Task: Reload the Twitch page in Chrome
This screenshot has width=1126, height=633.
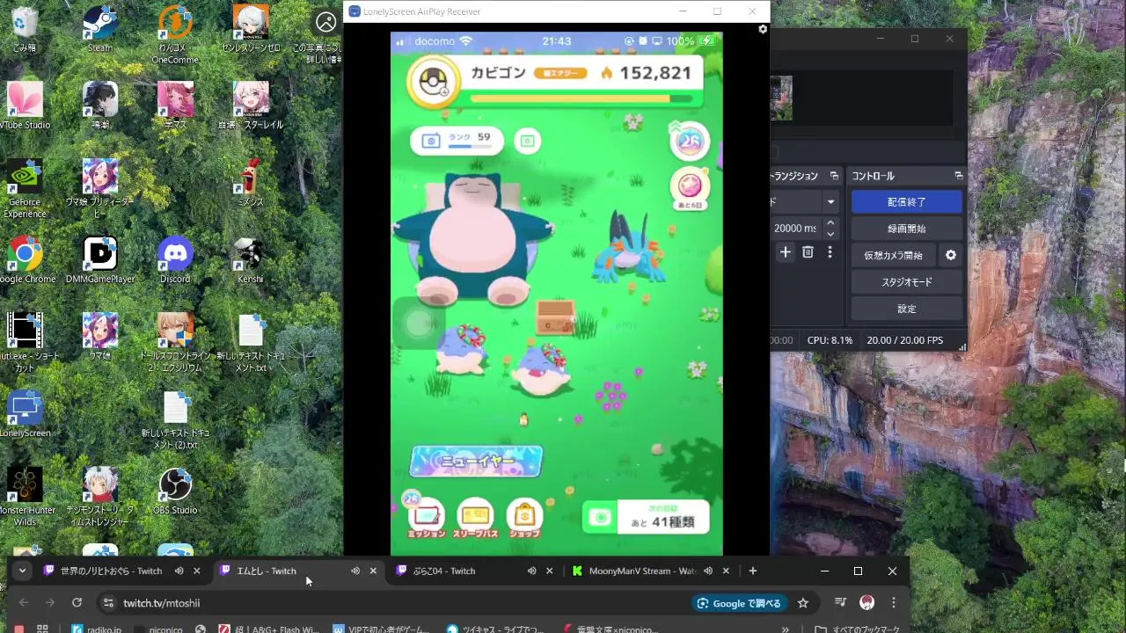Action: point(77,603)
